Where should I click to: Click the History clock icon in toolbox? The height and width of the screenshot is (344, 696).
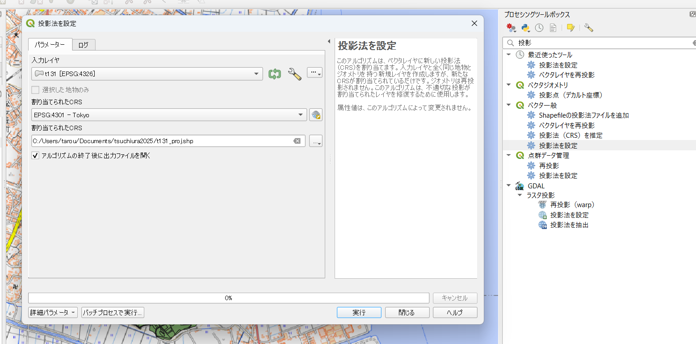(539, 28)
